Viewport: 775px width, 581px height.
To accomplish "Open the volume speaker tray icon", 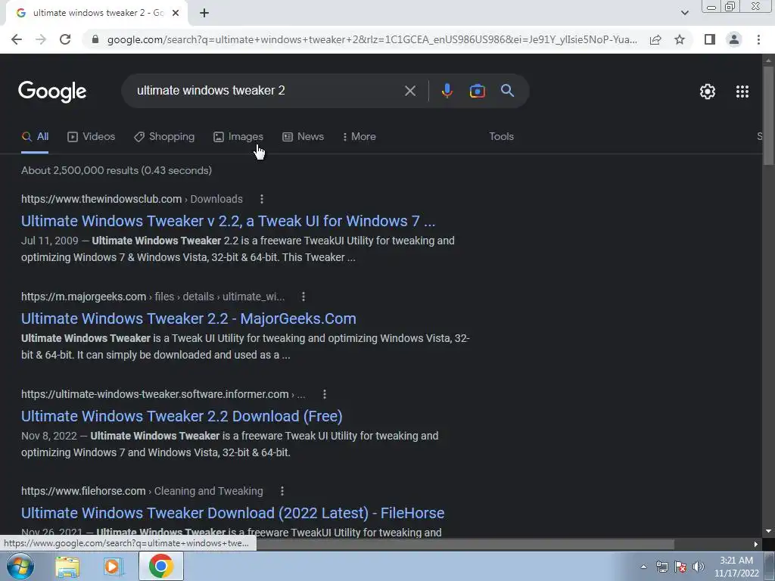I will coord(698,567).
